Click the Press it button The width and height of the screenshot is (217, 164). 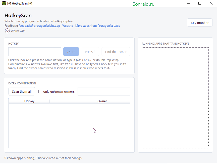pos(90,52)
